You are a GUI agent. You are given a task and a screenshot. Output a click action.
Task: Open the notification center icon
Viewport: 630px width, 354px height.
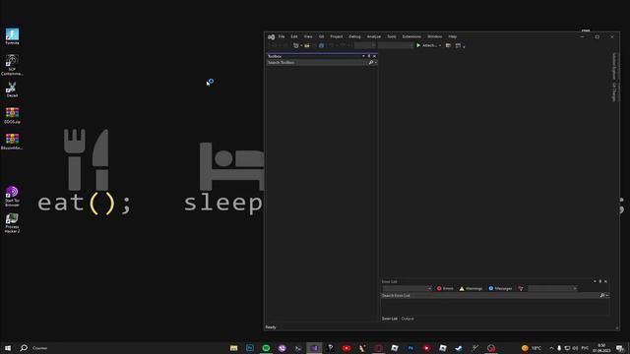[620, 348]
